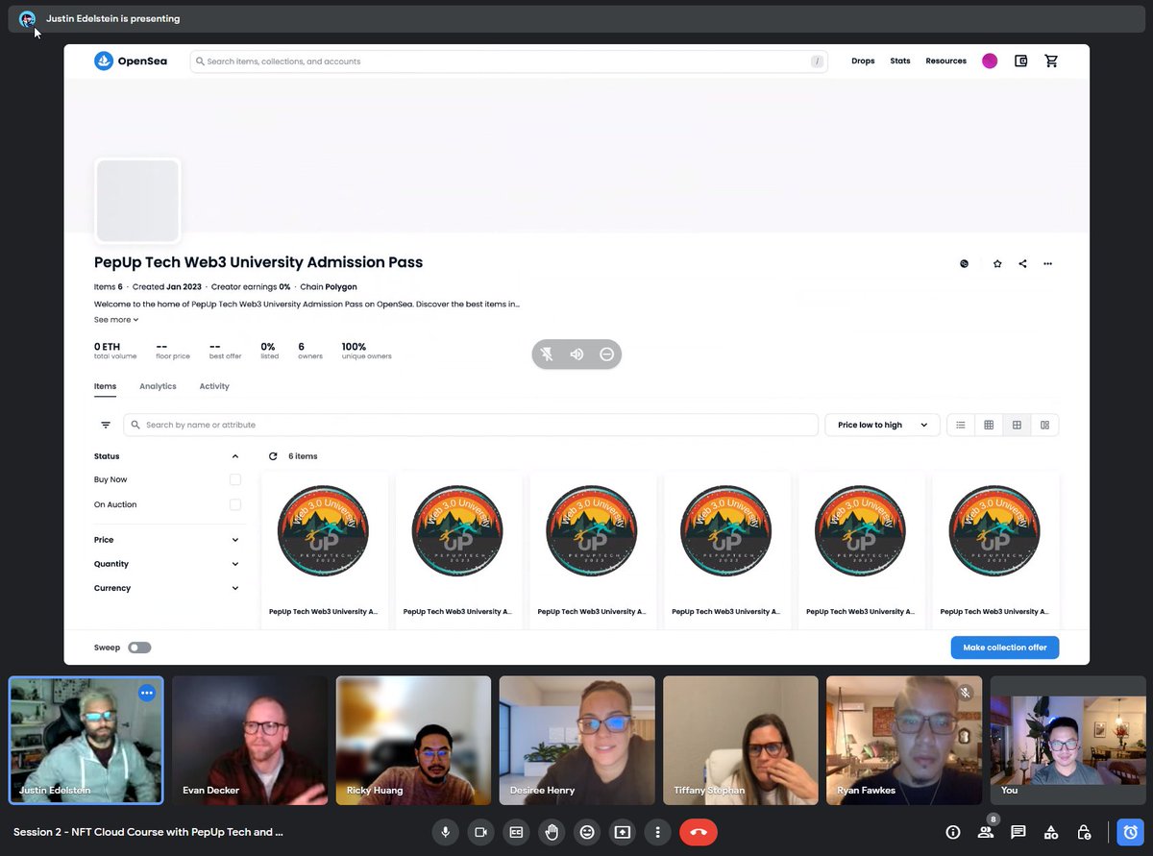Click the collection profile image placeholder
The width and height of the screenshot is (1153, 856).
coord(137,201)
